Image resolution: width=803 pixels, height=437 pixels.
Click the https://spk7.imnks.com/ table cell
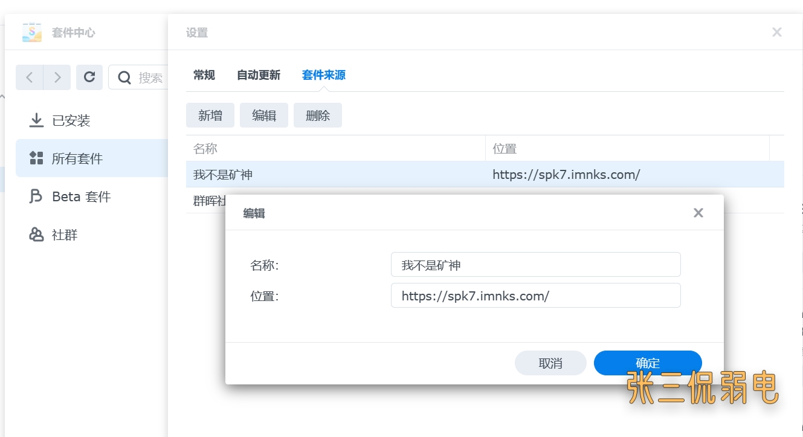pos(566,175)
